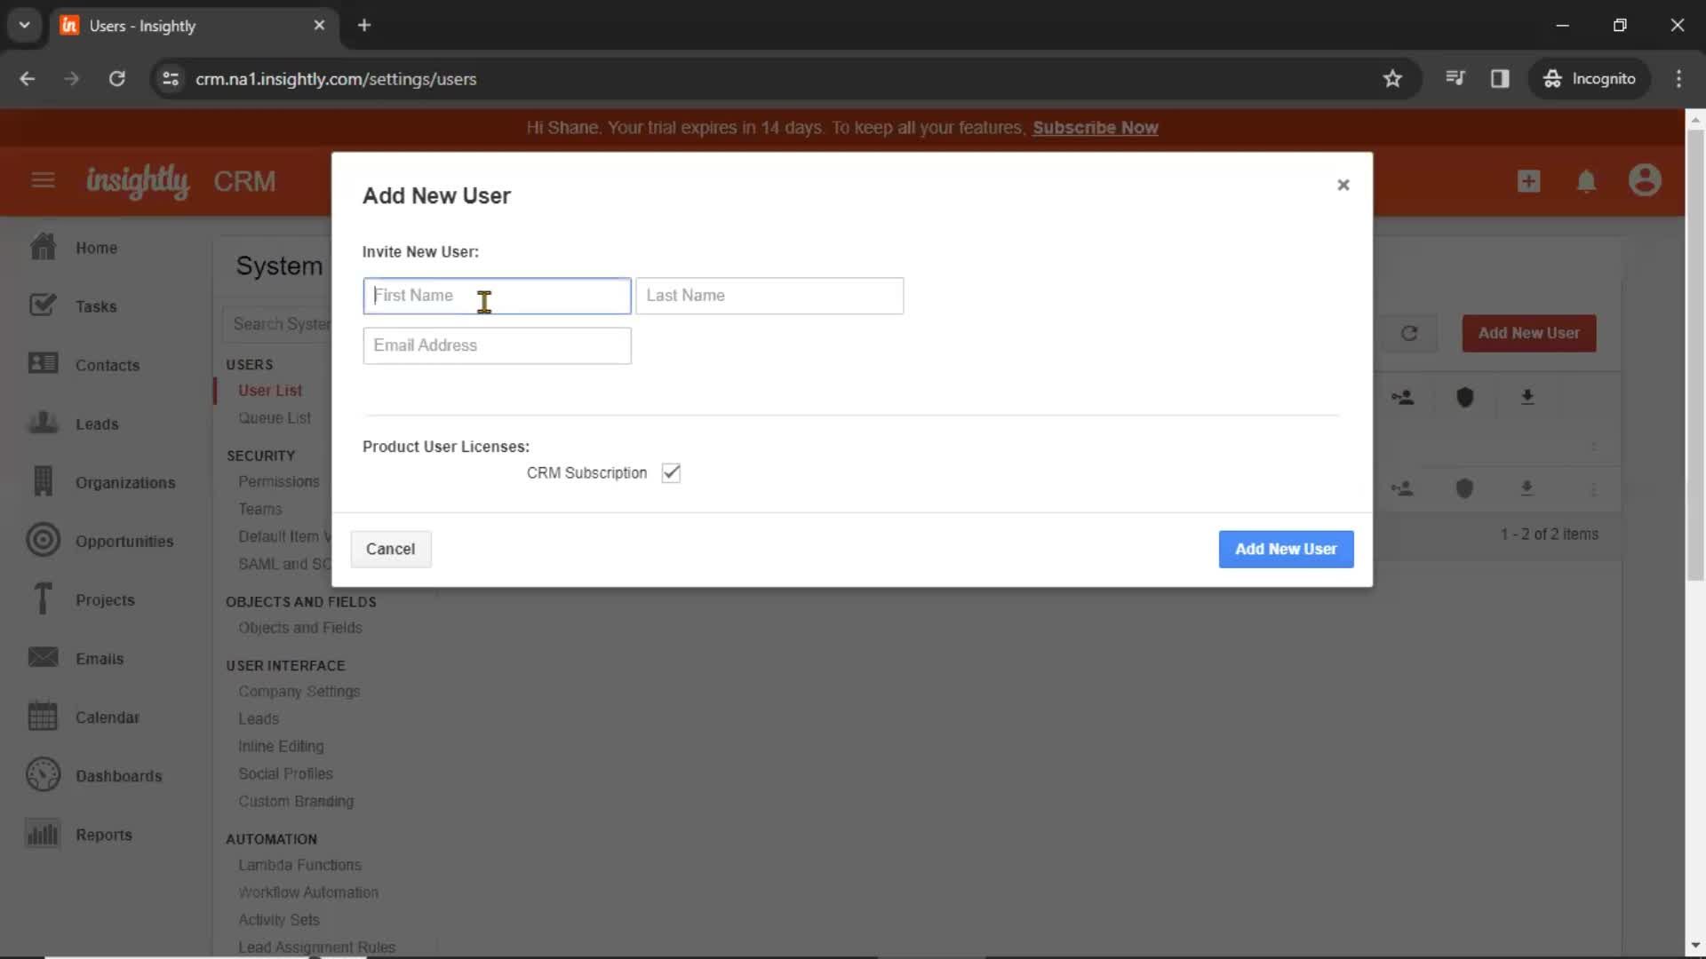The height and width of the screenshot is (959, 1706).
Task: Select the Last Name input field
Action: pos(769,295)
